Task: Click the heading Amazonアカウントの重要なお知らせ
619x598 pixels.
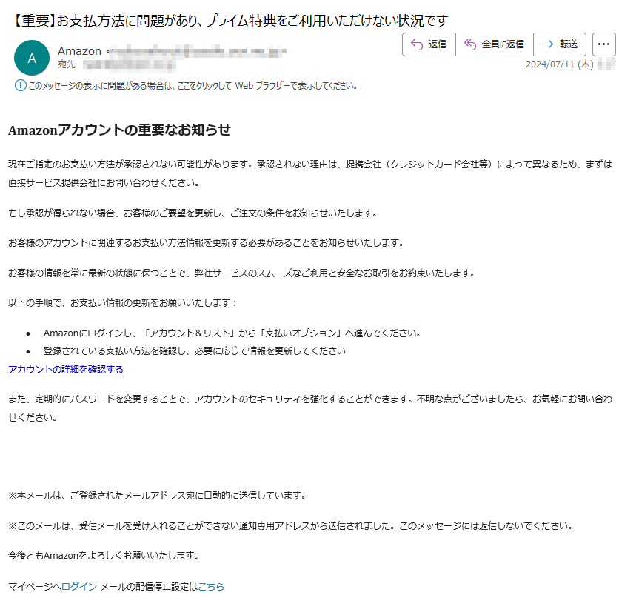Action: (x=119, y=130)
